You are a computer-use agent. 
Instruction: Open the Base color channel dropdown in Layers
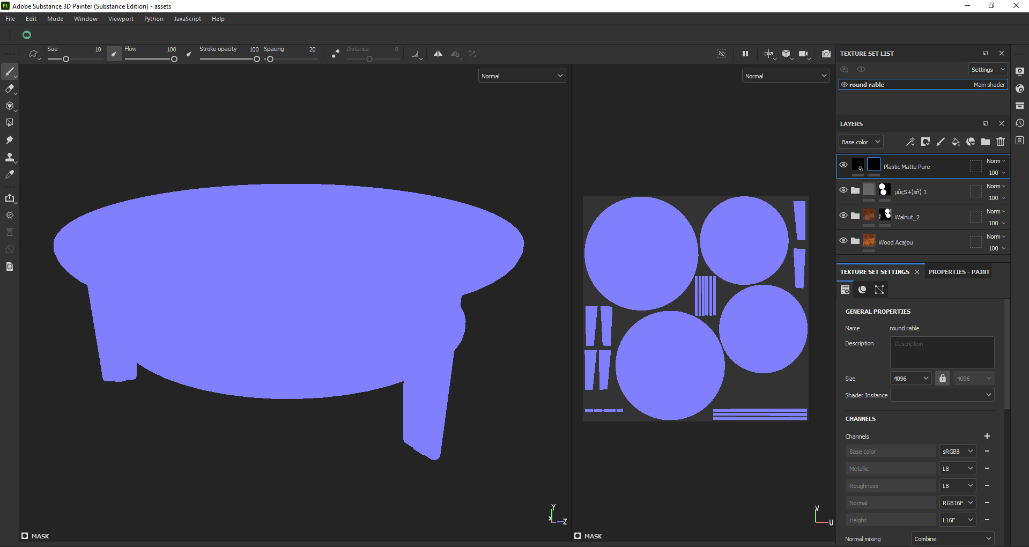coord(861,142)
